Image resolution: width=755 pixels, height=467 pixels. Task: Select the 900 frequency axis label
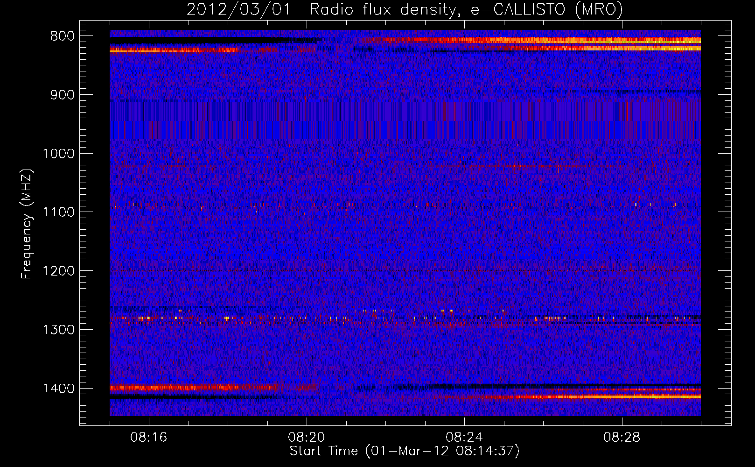point(62,95)
